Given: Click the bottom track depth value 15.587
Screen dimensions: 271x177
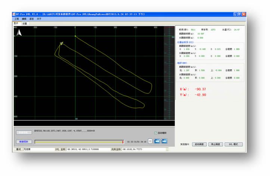Looking at the screenshot, I should coord(201,34).
